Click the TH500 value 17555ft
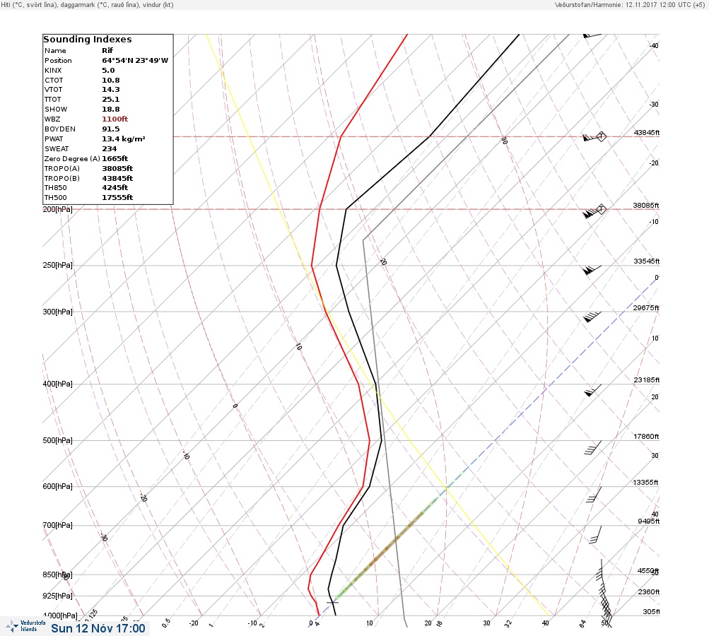This screenshot has height=636, width=709. click(x=117, y=198)
